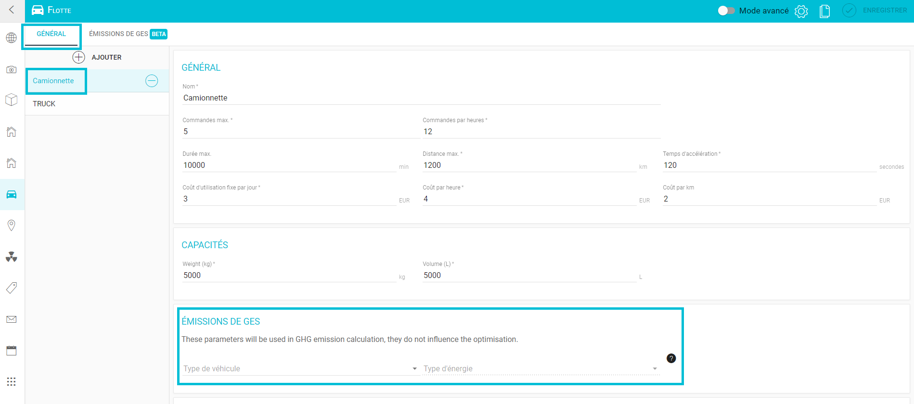Click the duplicate document icon
914x404 pixels.
point(824,11)
